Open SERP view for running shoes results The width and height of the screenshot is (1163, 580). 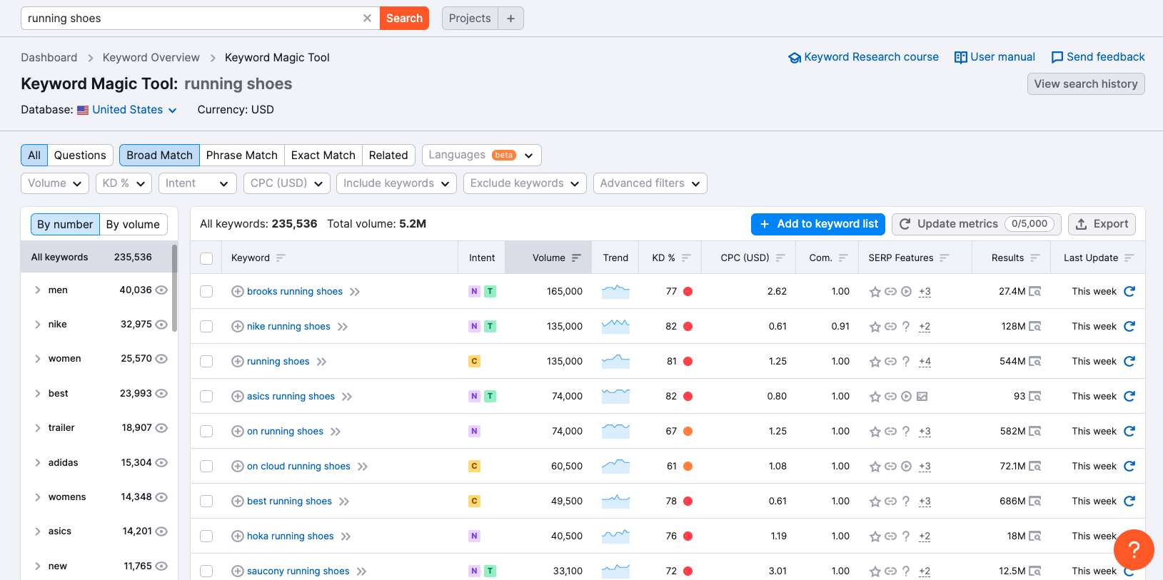click(x=1034, y=362)
